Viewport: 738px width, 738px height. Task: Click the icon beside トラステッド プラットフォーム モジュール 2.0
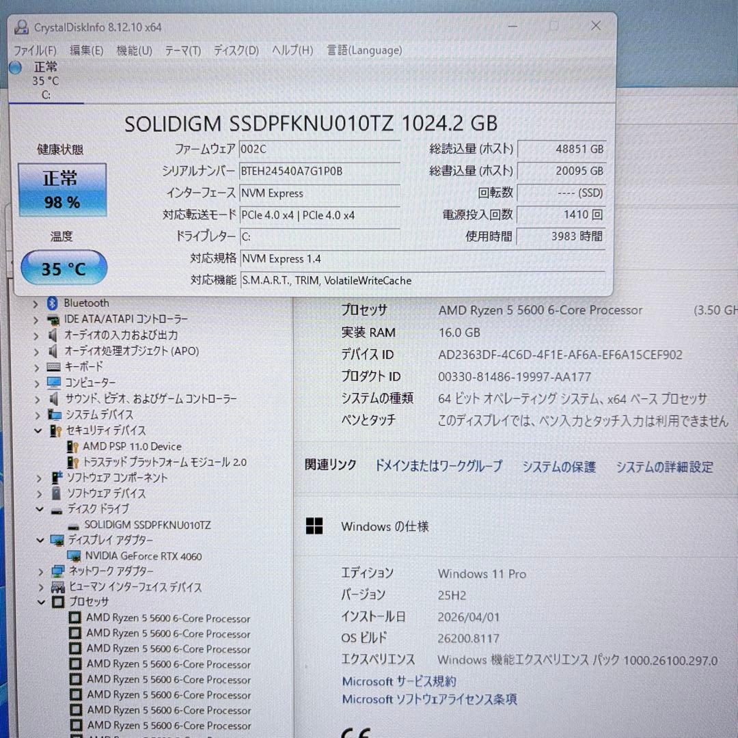(x=72, y=462)
